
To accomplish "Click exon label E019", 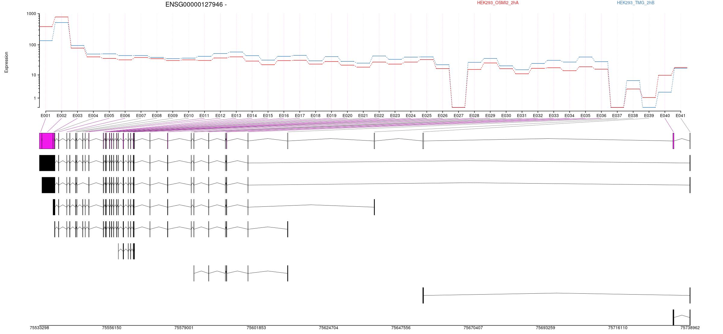I will [x=331, y=116].
